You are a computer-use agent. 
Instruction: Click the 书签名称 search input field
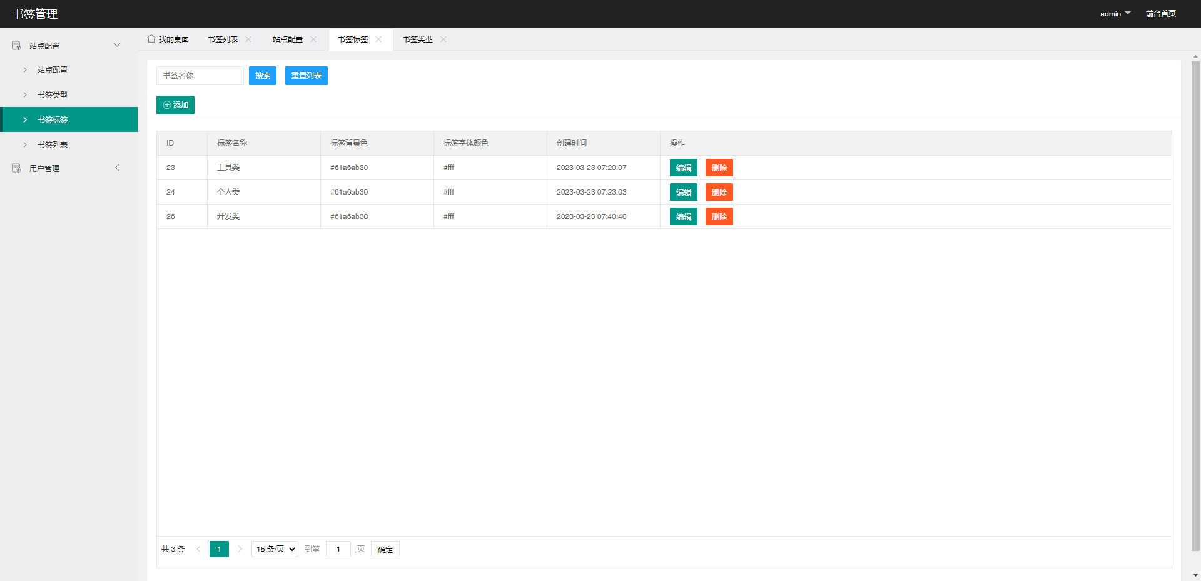[200, 75]
